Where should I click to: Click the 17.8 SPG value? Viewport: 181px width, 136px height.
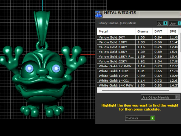[174, 61]
